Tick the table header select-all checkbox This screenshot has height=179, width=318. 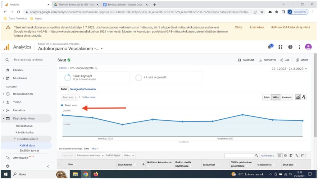click(60, 164)
